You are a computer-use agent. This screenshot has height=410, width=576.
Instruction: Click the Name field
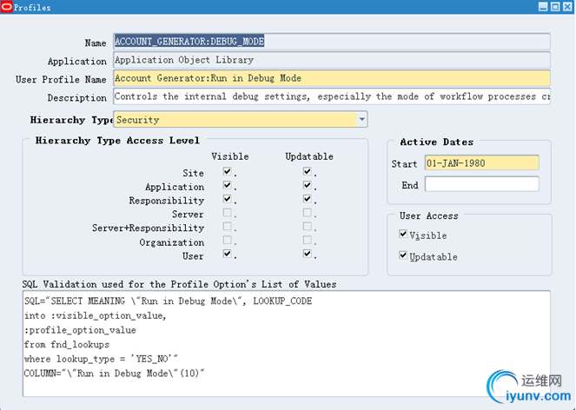[331, 42]
